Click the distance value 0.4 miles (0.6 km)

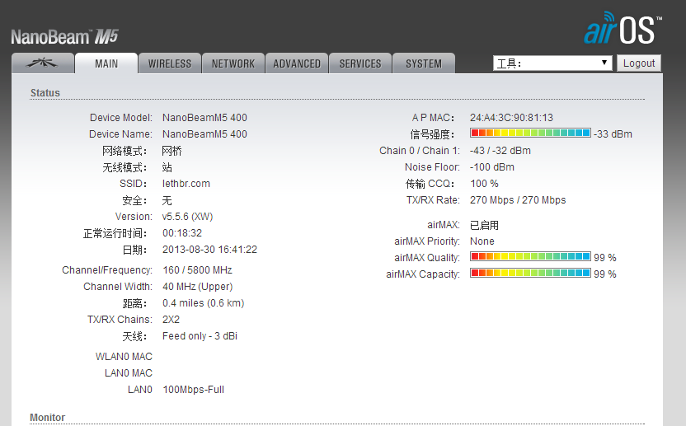[203, 303]
